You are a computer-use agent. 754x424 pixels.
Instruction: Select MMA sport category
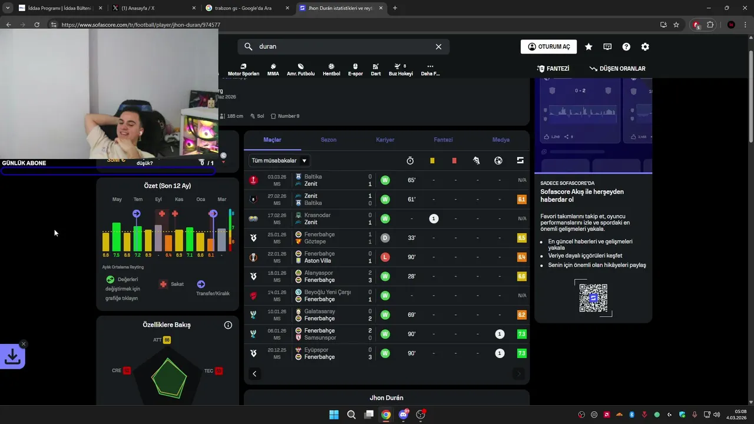[x=273, y=69]
